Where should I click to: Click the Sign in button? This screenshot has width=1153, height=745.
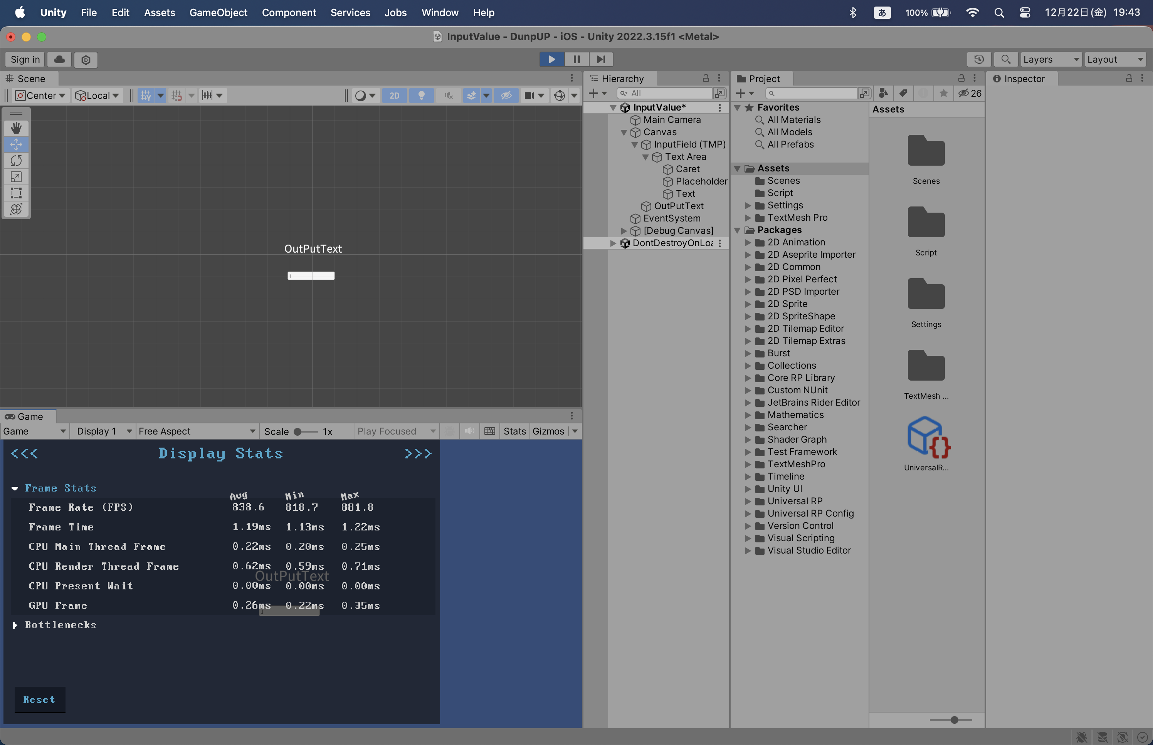pos(25,59)
